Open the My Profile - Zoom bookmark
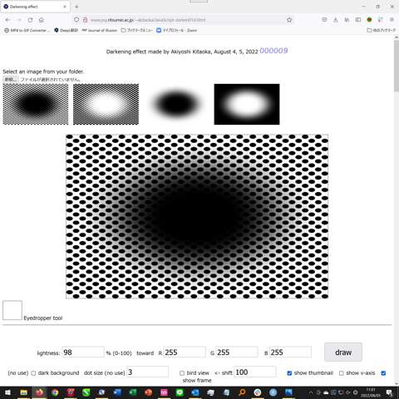This screenshot has height=399, width=399. 177,30
